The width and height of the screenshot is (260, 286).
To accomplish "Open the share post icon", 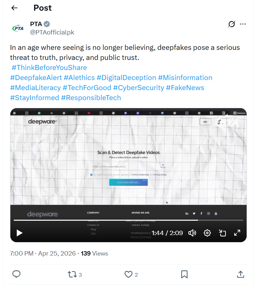I will (241, 274).
